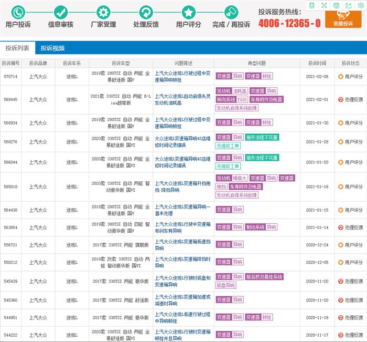Click the 处理反馈 refresh step icon
367x342 pixels.
[x=146, y=12]
